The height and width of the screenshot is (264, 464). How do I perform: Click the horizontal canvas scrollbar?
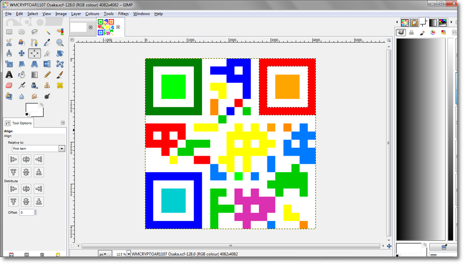231,246
